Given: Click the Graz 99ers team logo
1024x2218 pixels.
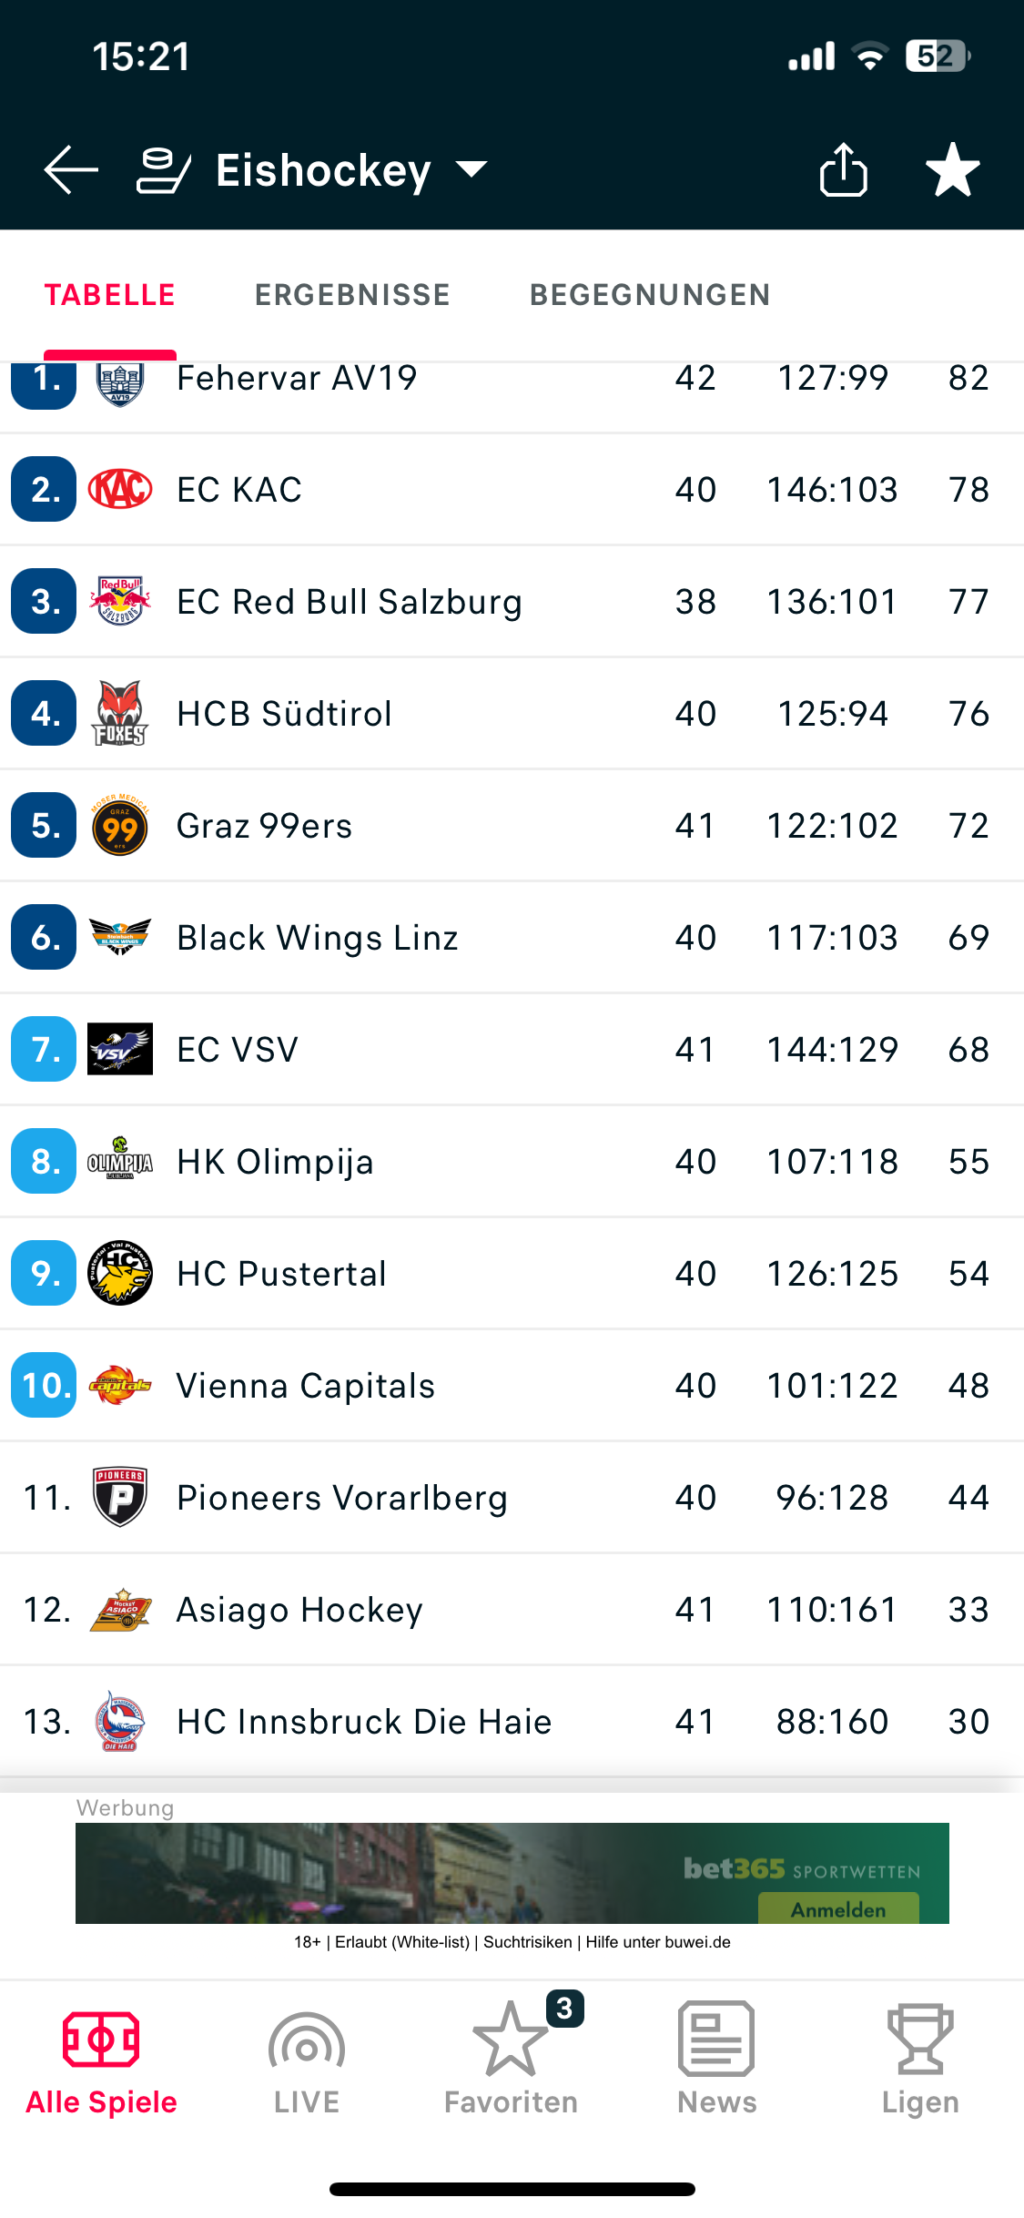Looking at the screenshot, I should 120,826.
